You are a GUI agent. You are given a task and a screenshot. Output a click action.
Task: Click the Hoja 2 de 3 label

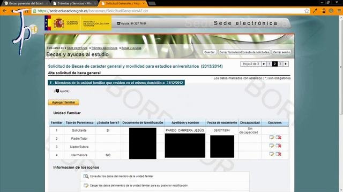251,64
